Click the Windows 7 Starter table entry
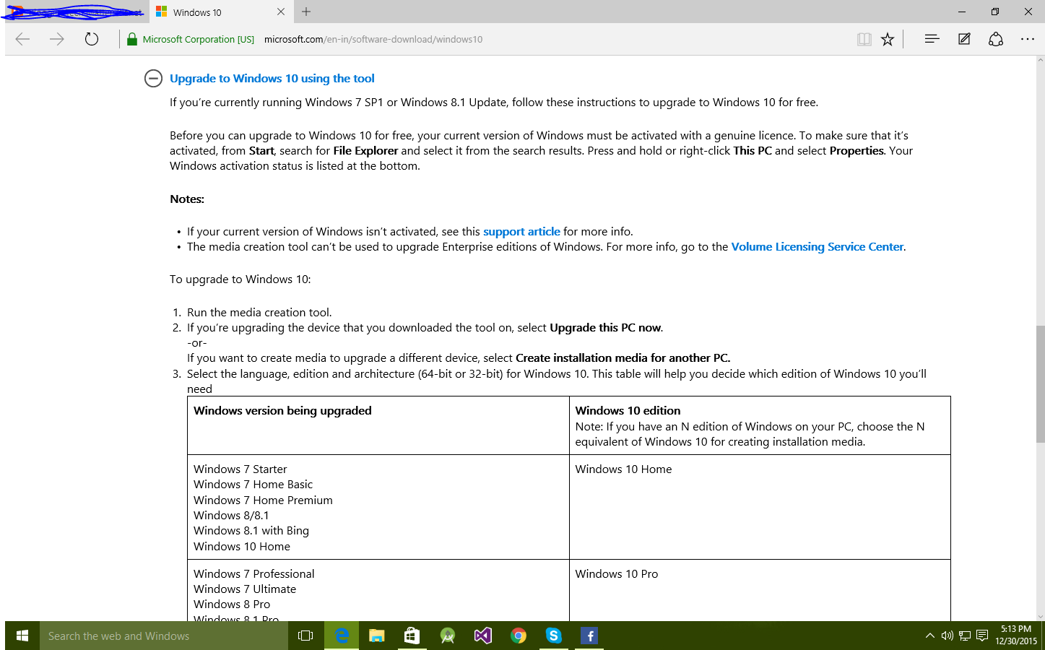This screenshot has height=650, width=1045. (x=240, y=469)
